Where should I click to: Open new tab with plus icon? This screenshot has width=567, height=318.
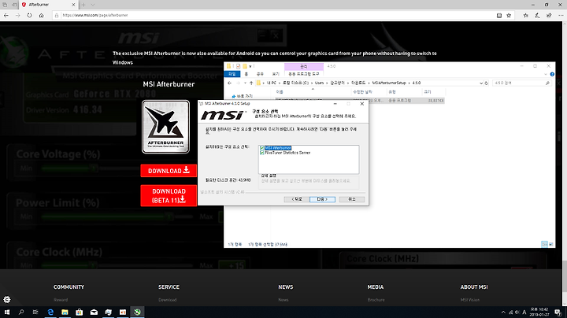(83, 5)
